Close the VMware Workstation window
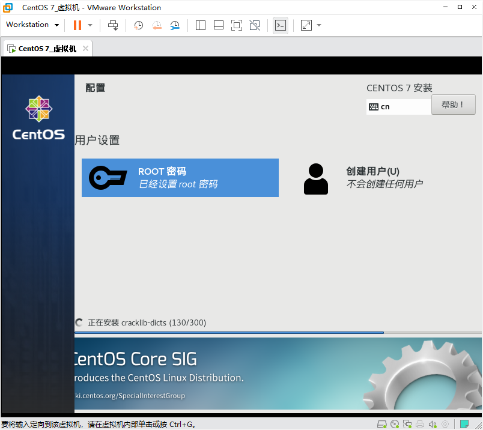Screen dimensions: 483x430 point(475,7)
